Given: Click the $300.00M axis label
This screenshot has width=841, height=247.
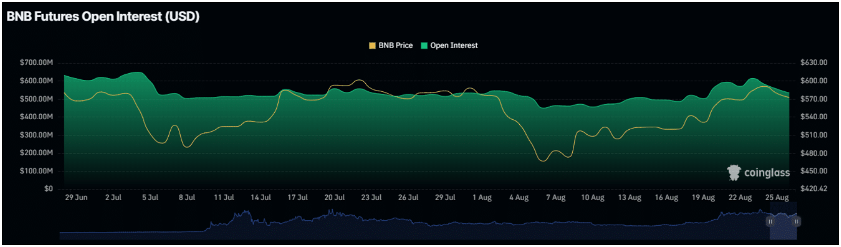Looking at the screenshot, I should 36,135.
